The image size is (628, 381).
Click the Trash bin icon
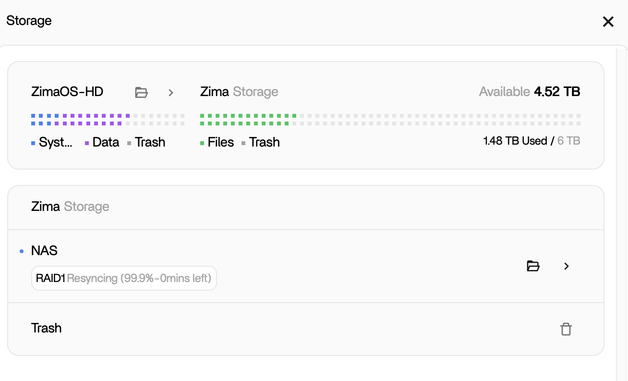tap(566, 329)
